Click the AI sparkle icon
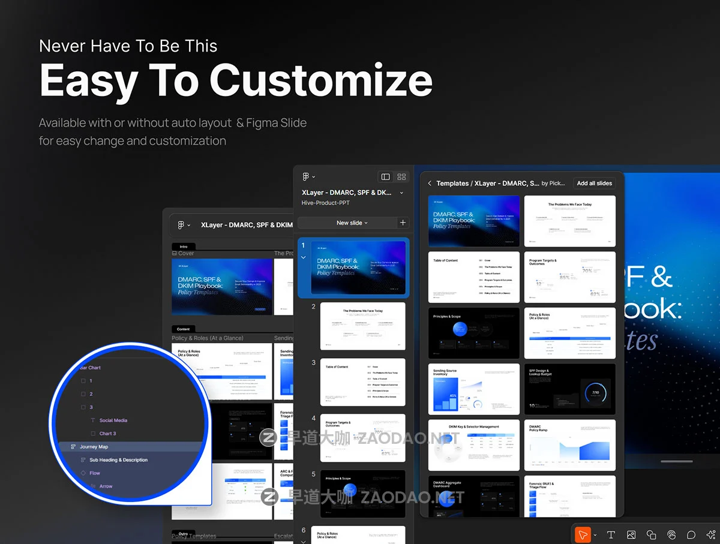This screenshot has height=544, width=720. (711, 535)
